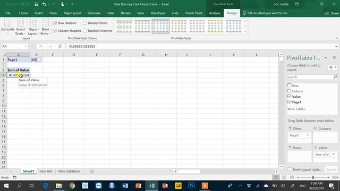Open Access from the taskbar

tap(165, 186)
